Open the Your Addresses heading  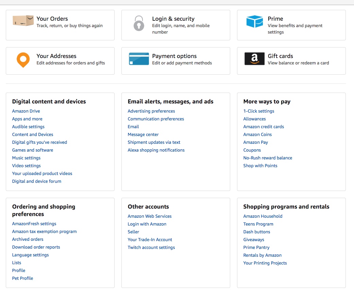56,56
